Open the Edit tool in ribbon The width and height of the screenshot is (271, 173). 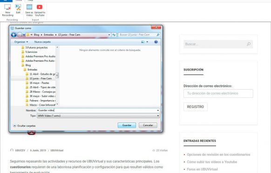(18, 9)
